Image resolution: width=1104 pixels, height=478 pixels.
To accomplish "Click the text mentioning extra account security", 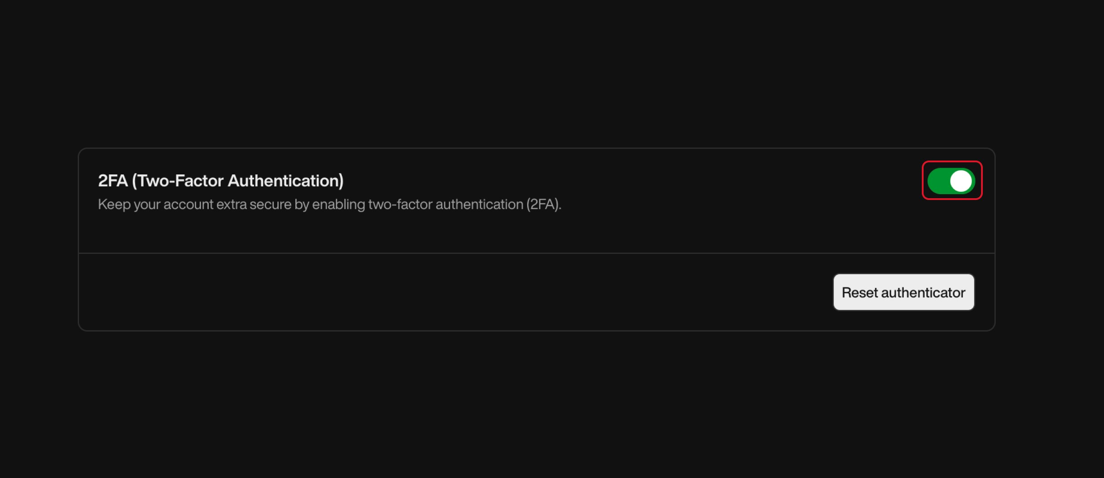I will (330, 204).
